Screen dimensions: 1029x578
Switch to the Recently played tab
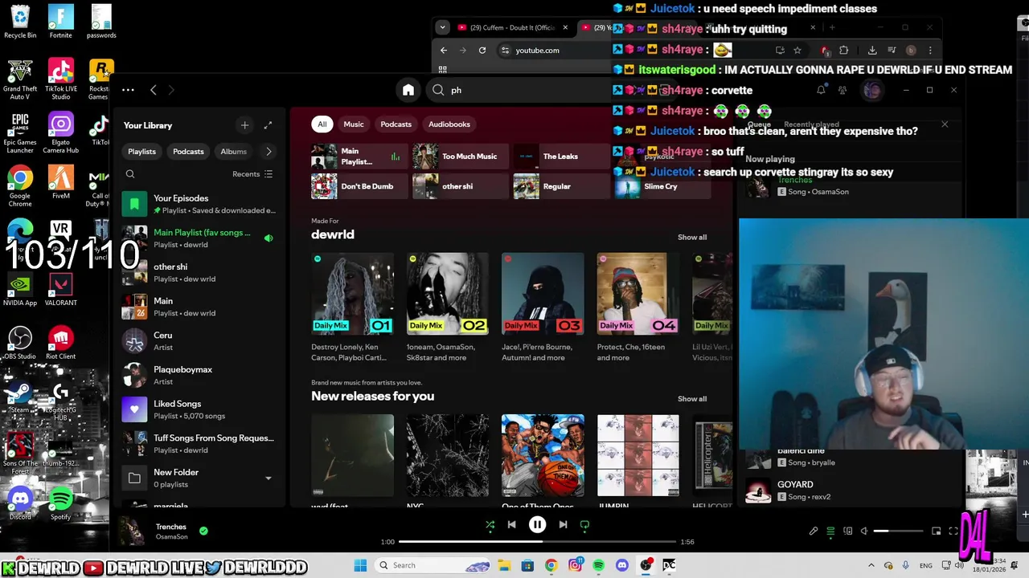811,124
